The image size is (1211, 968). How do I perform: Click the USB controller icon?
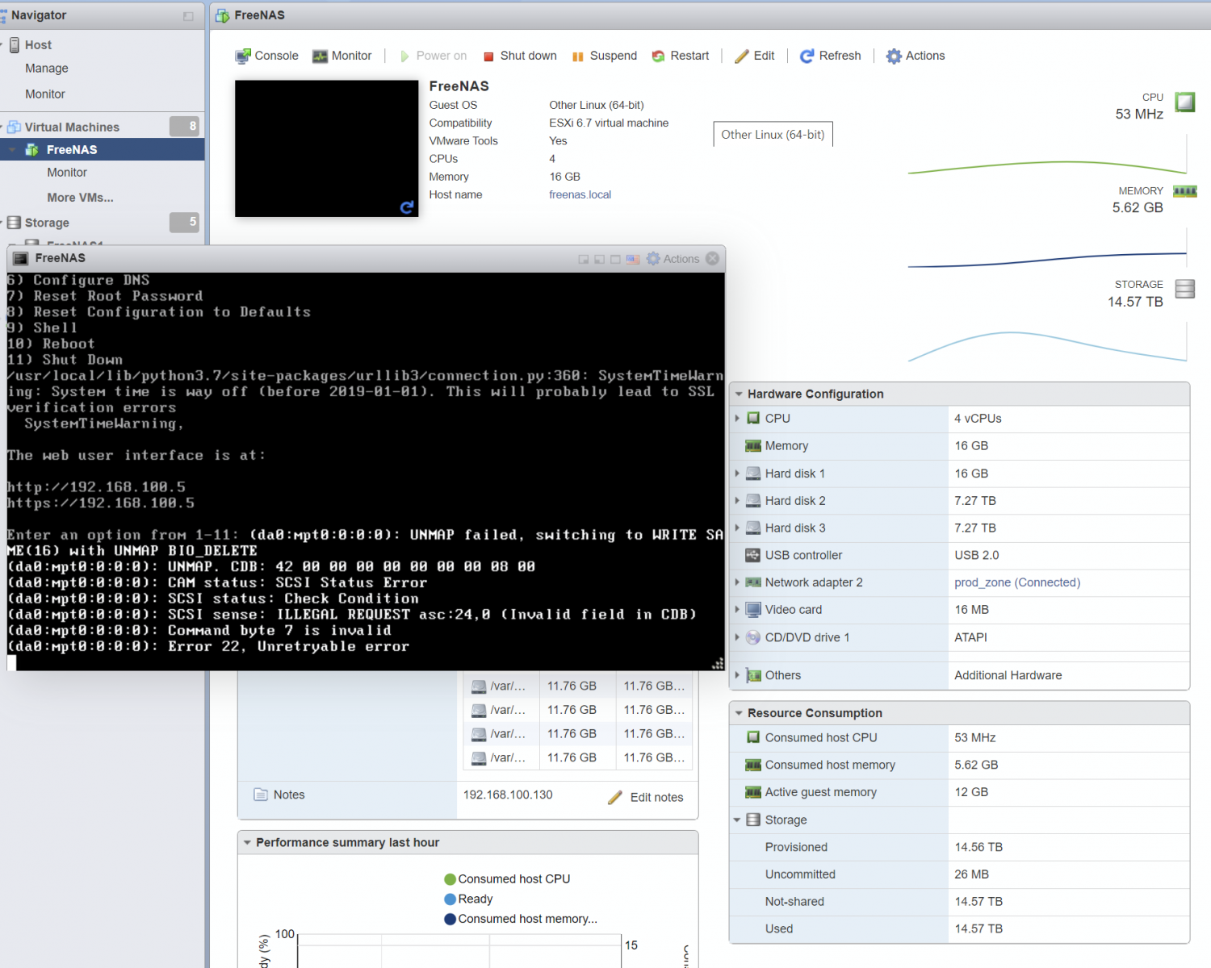[753, 555]
